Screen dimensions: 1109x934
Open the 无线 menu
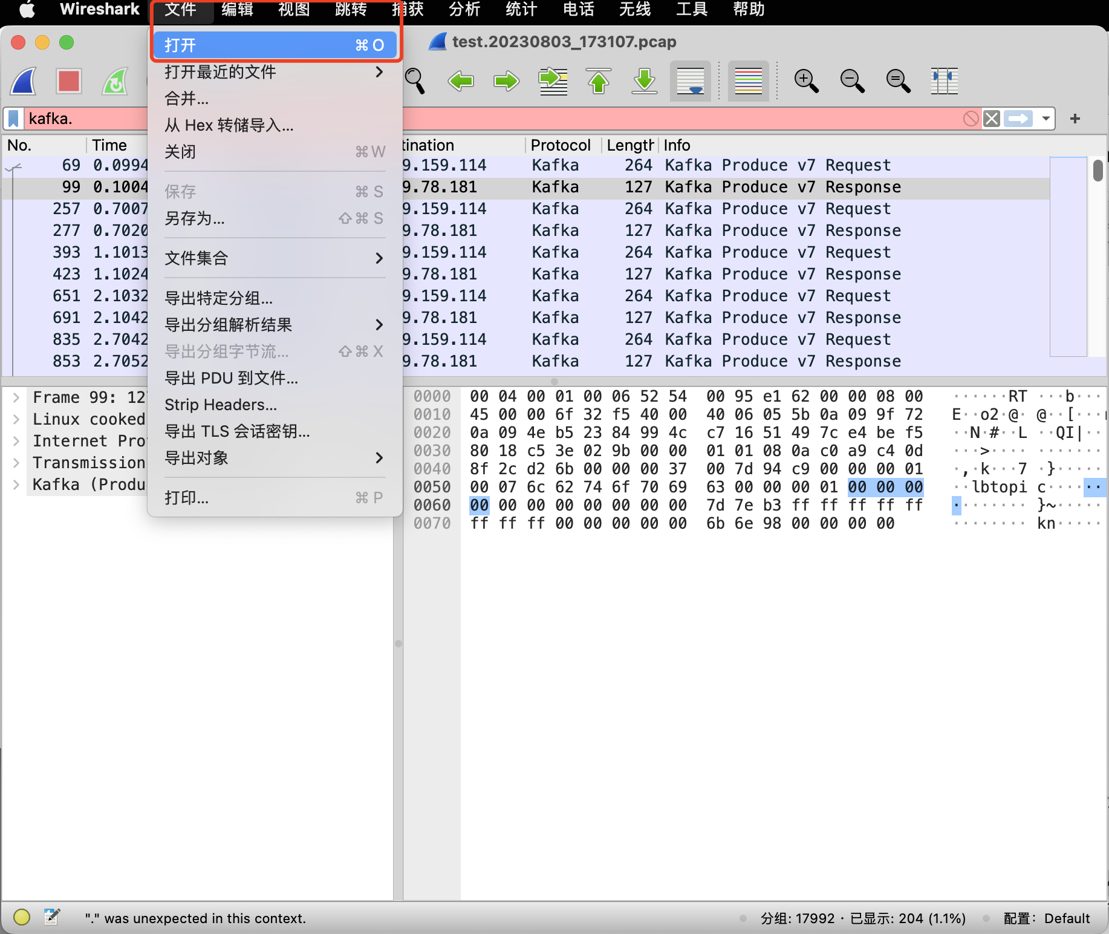(x=635, y=10)
